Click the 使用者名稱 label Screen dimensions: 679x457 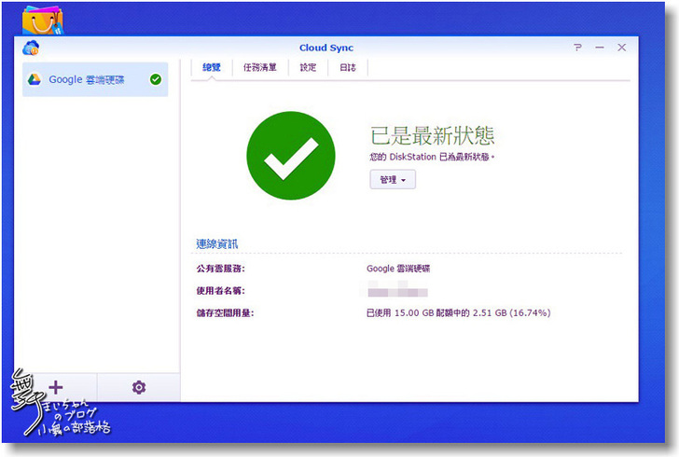[x=220, y=291]
